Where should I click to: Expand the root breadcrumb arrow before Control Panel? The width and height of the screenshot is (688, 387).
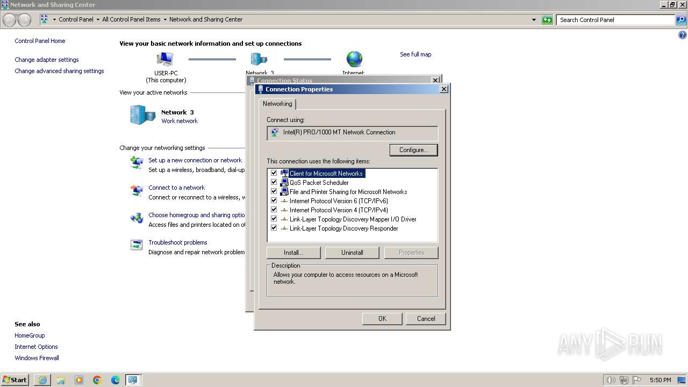pos(54,19)
